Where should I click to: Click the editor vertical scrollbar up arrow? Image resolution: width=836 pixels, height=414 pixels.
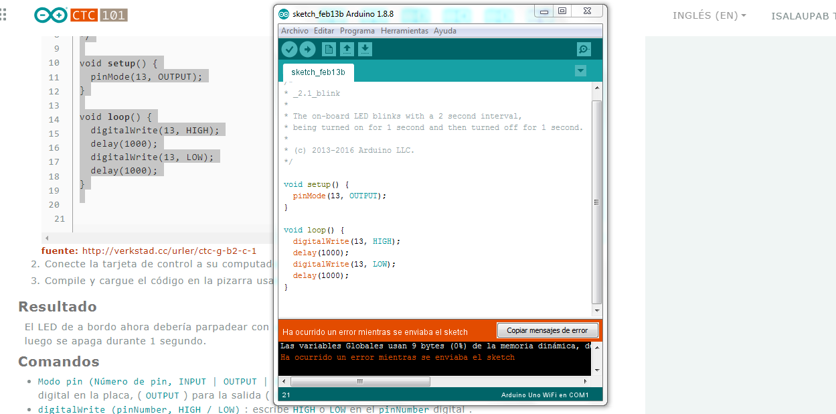(x=597, y=88)
